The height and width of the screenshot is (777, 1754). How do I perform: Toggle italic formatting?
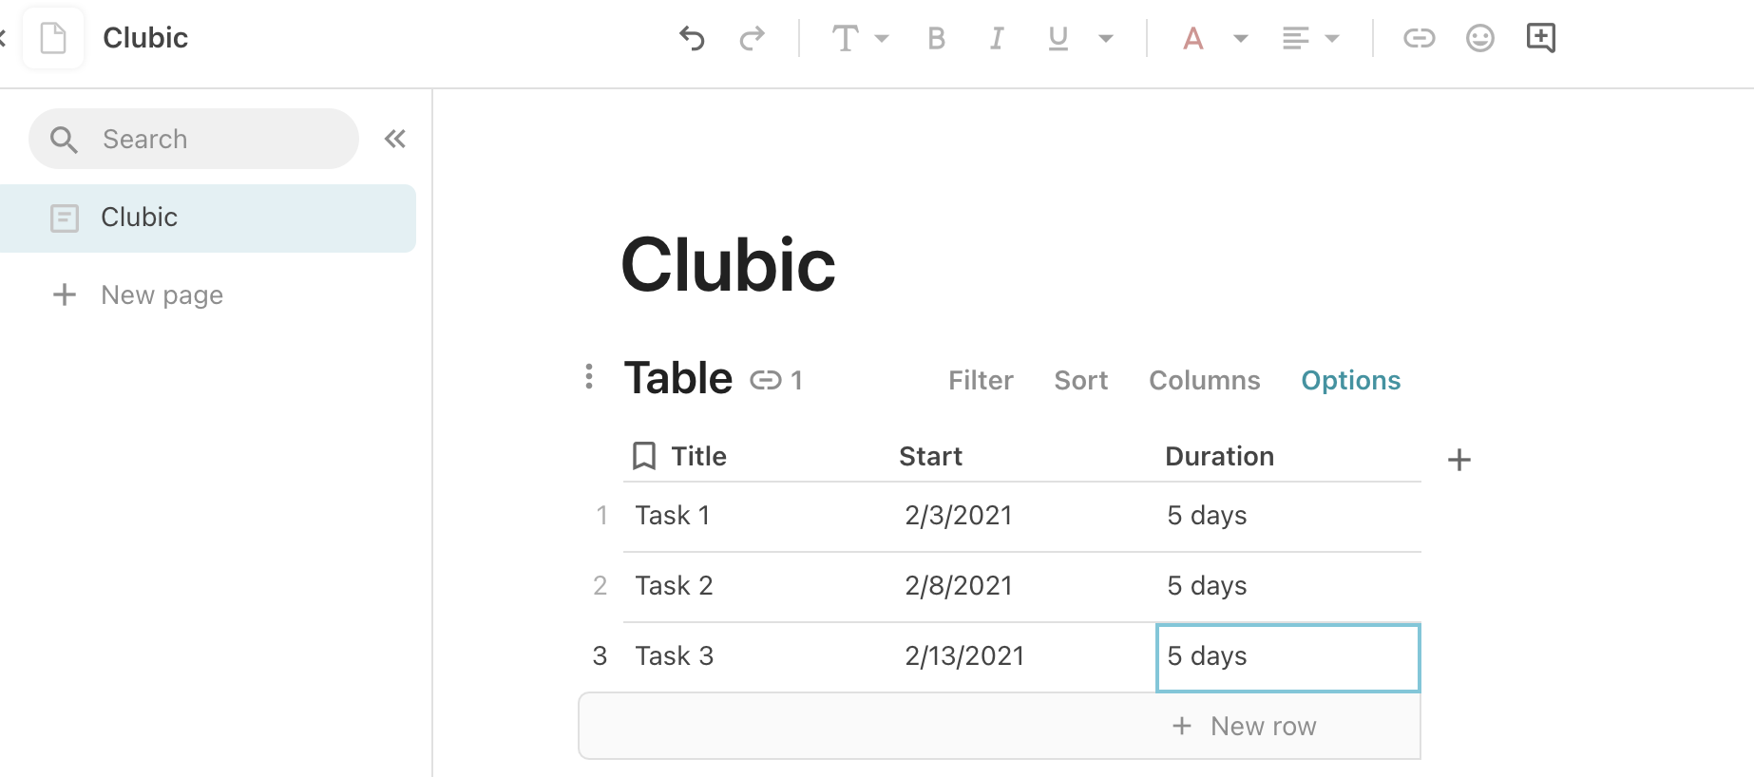click(997, 38)
